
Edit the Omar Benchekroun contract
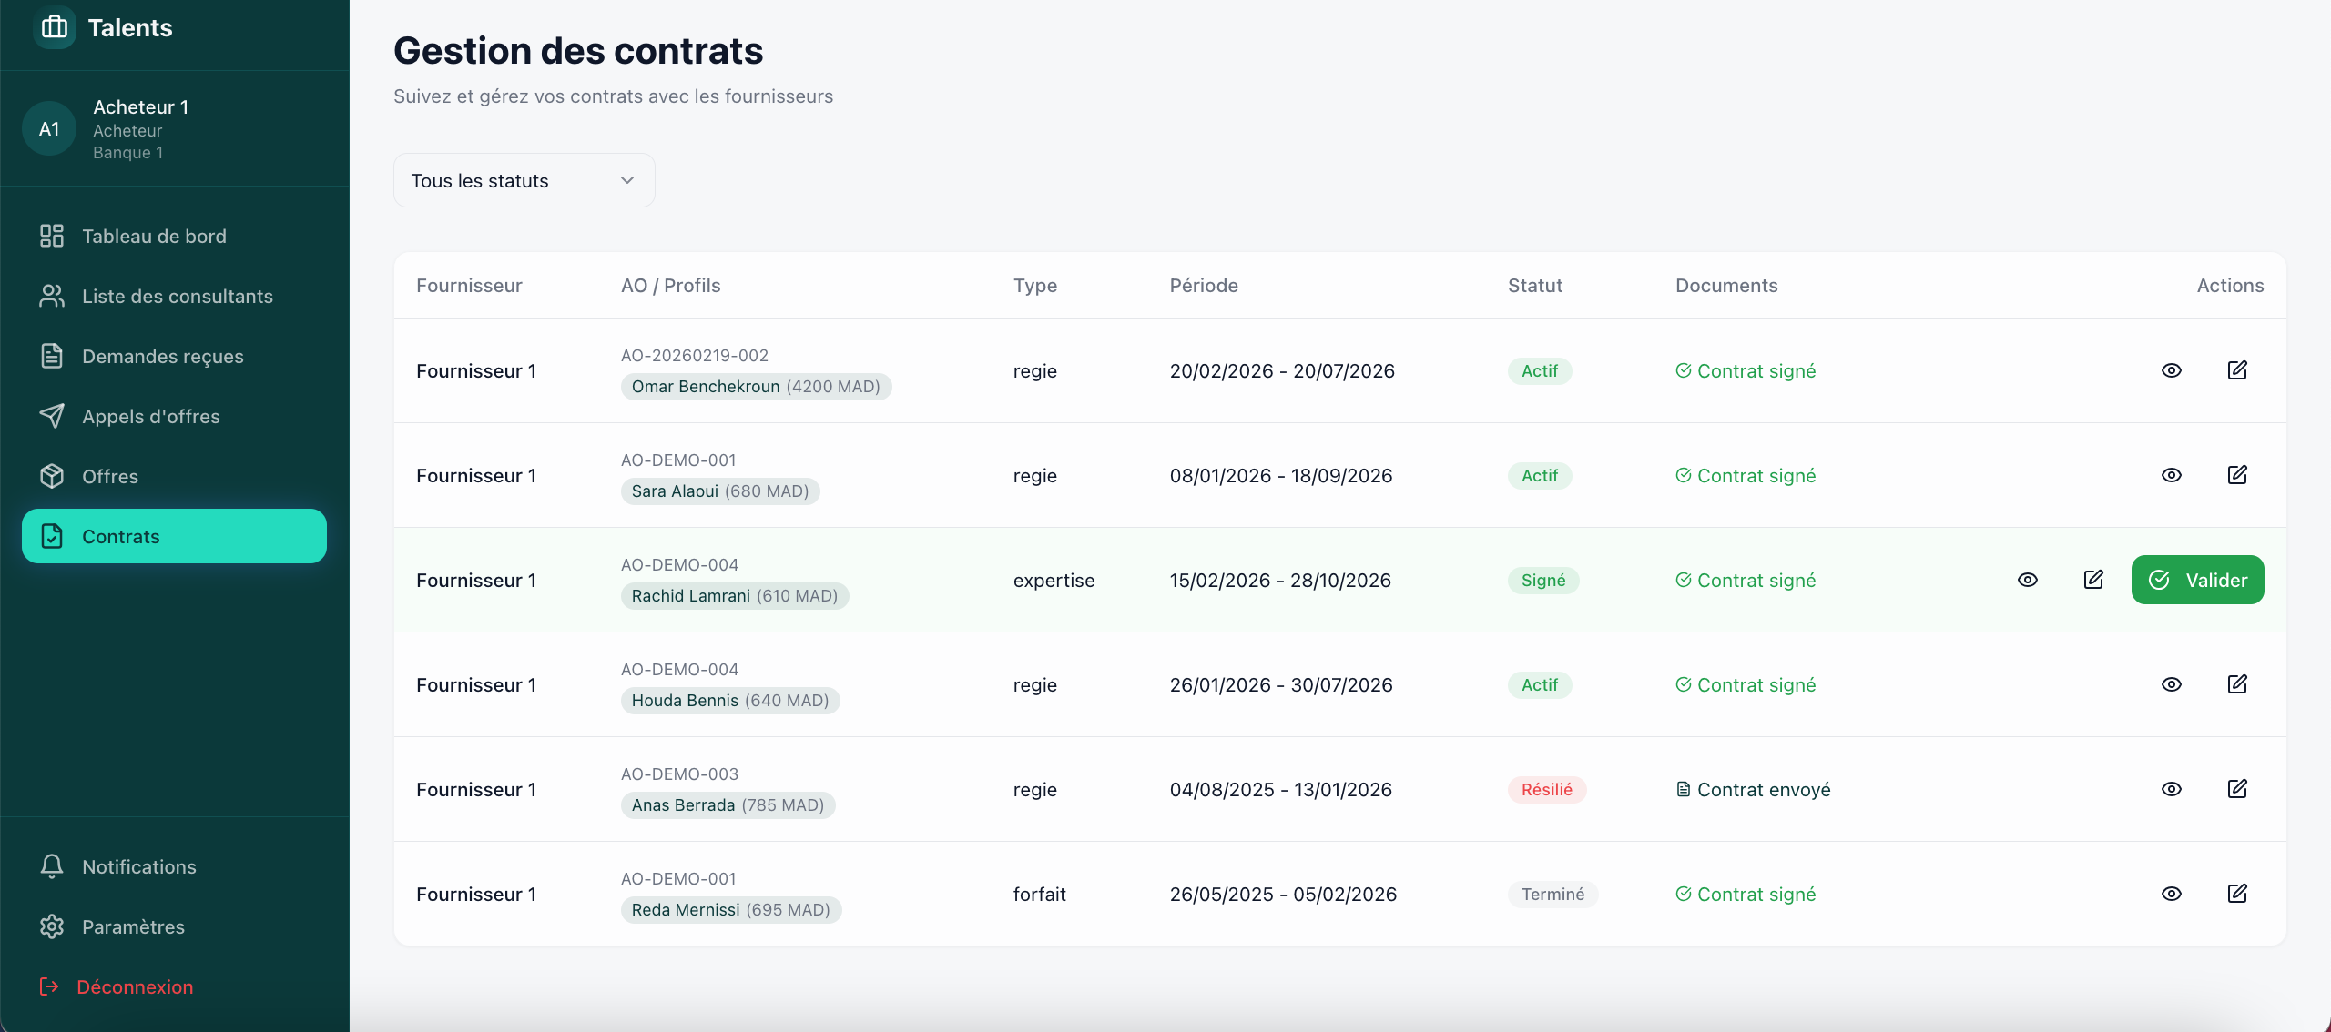pos(2237,370)
